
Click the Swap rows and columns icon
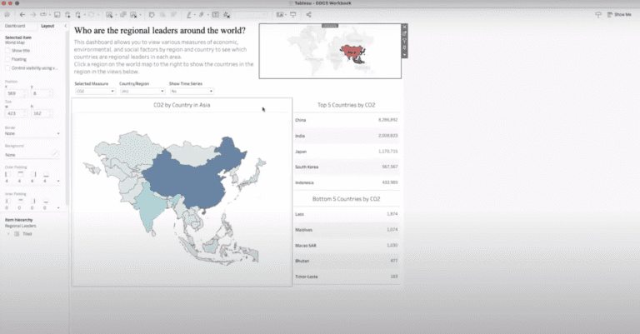point(152,15)
